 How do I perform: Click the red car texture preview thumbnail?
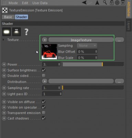49,52
